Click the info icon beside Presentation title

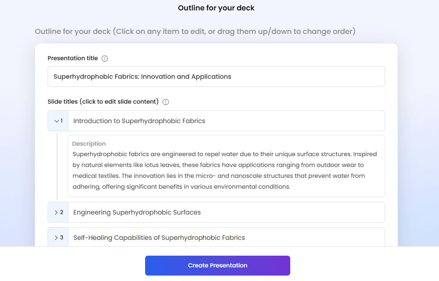point(104,58)
